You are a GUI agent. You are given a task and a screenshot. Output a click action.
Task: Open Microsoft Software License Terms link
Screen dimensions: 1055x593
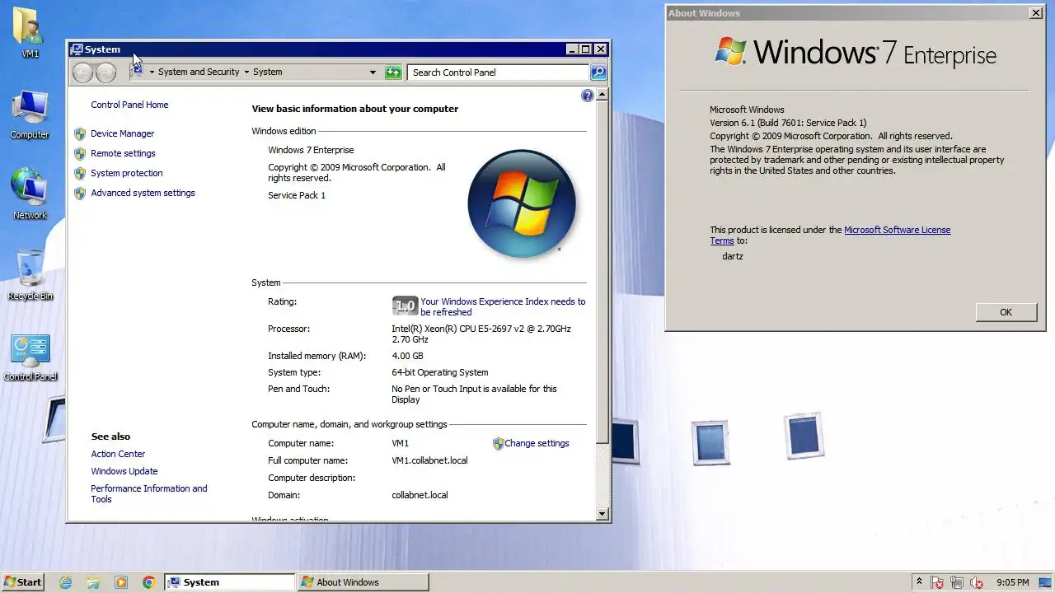pos(831,236)
